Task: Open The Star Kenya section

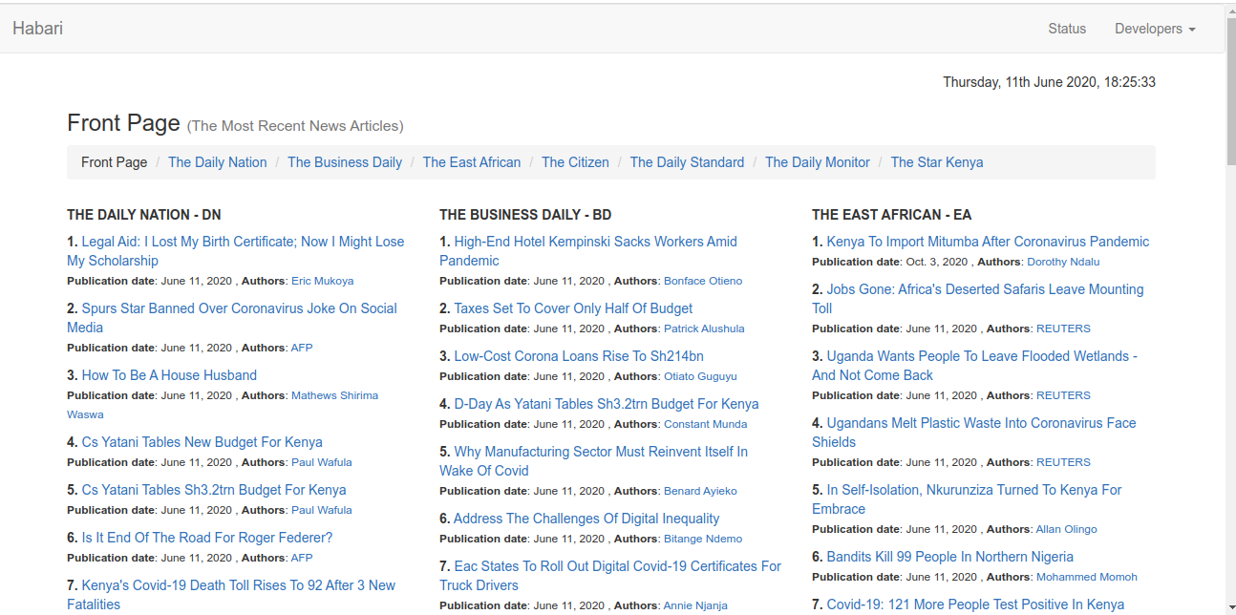Action: 936,162
